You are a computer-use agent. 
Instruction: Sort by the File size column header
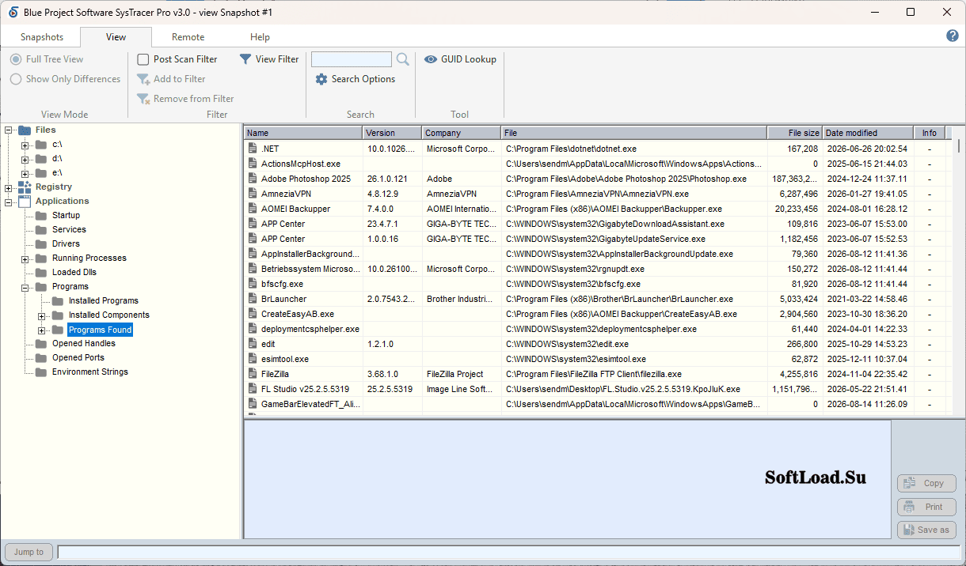pos(795,133)
